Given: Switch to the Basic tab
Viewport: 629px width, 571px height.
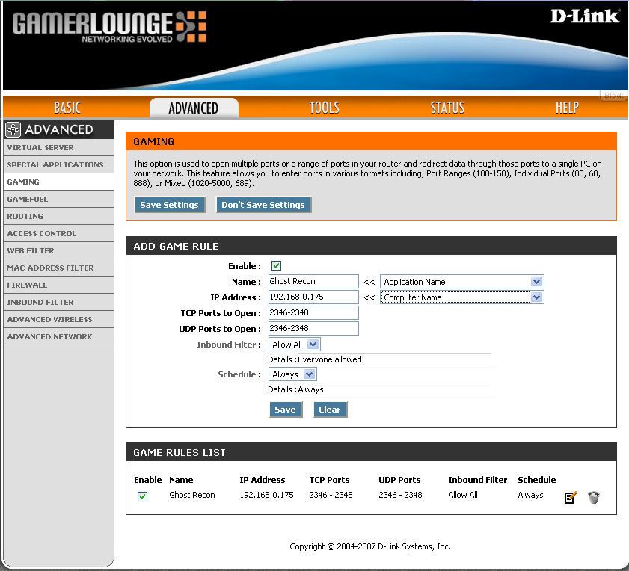Looking at the screenshot, I should coord(67,108).
